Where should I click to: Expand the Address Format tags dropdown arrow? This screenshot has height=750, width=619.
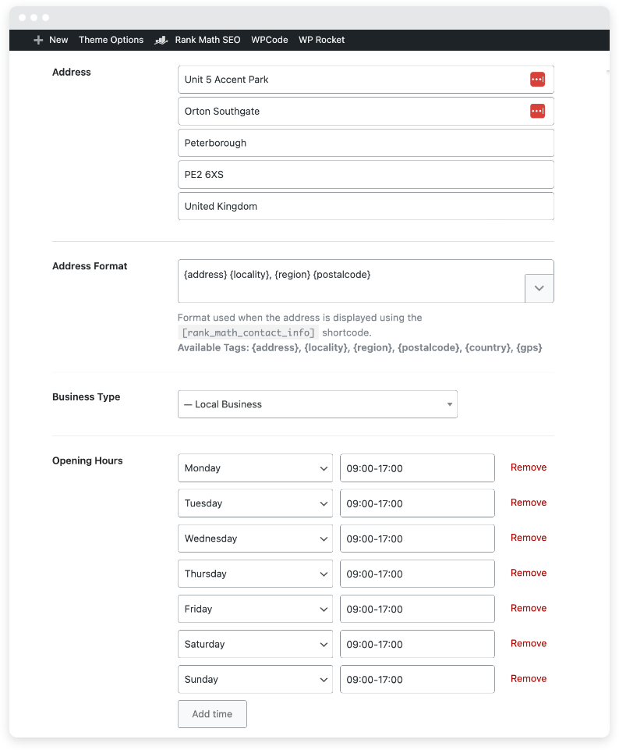539,289
